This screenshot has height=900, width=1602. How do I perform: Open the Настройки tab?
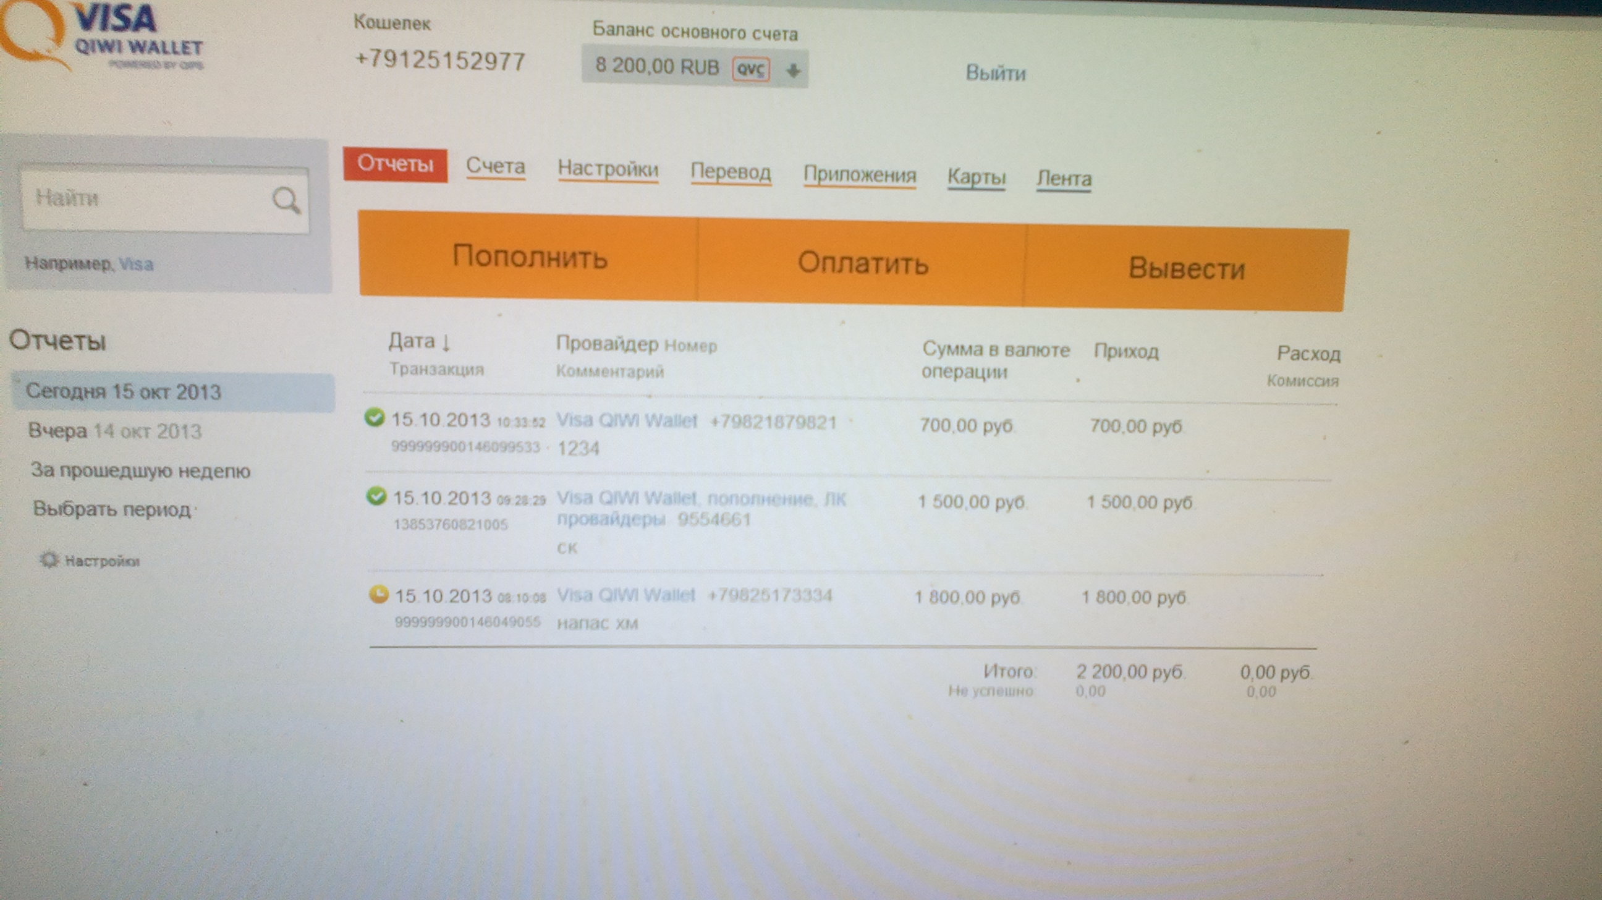(608, 169)
